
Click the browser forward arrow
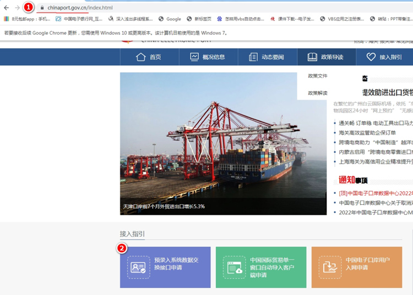coord(18,8)
